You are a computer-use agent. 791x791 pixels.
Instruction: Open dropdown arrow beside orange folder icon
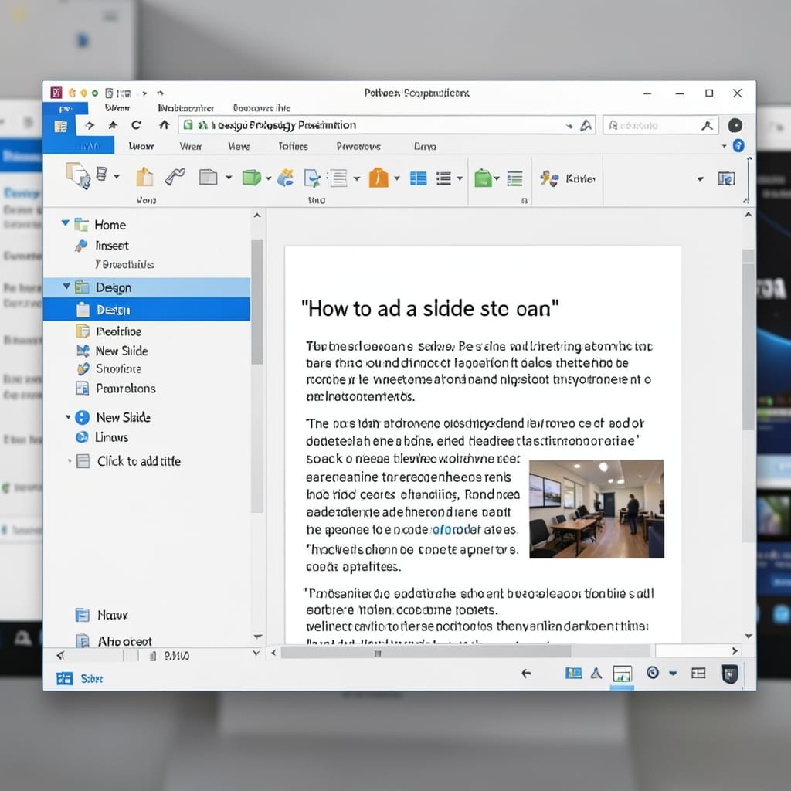[397, 178]
